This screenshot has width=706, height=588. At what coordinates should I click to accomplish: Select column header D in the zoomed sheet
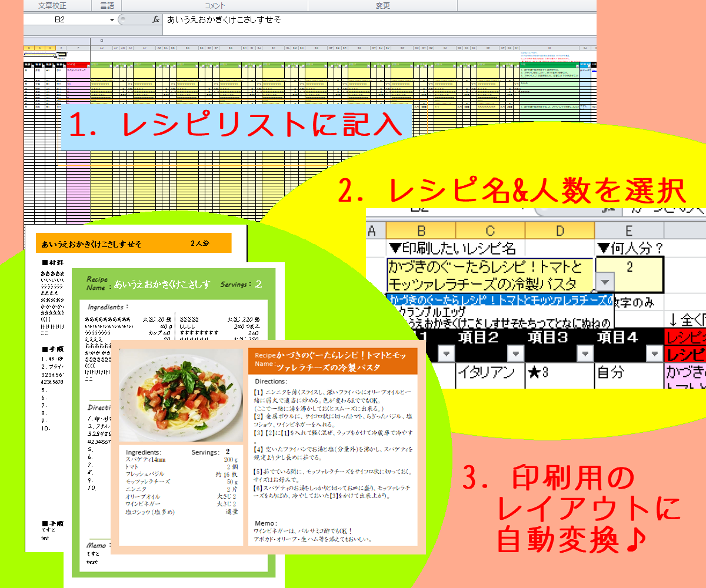click(x=560, y=230)
